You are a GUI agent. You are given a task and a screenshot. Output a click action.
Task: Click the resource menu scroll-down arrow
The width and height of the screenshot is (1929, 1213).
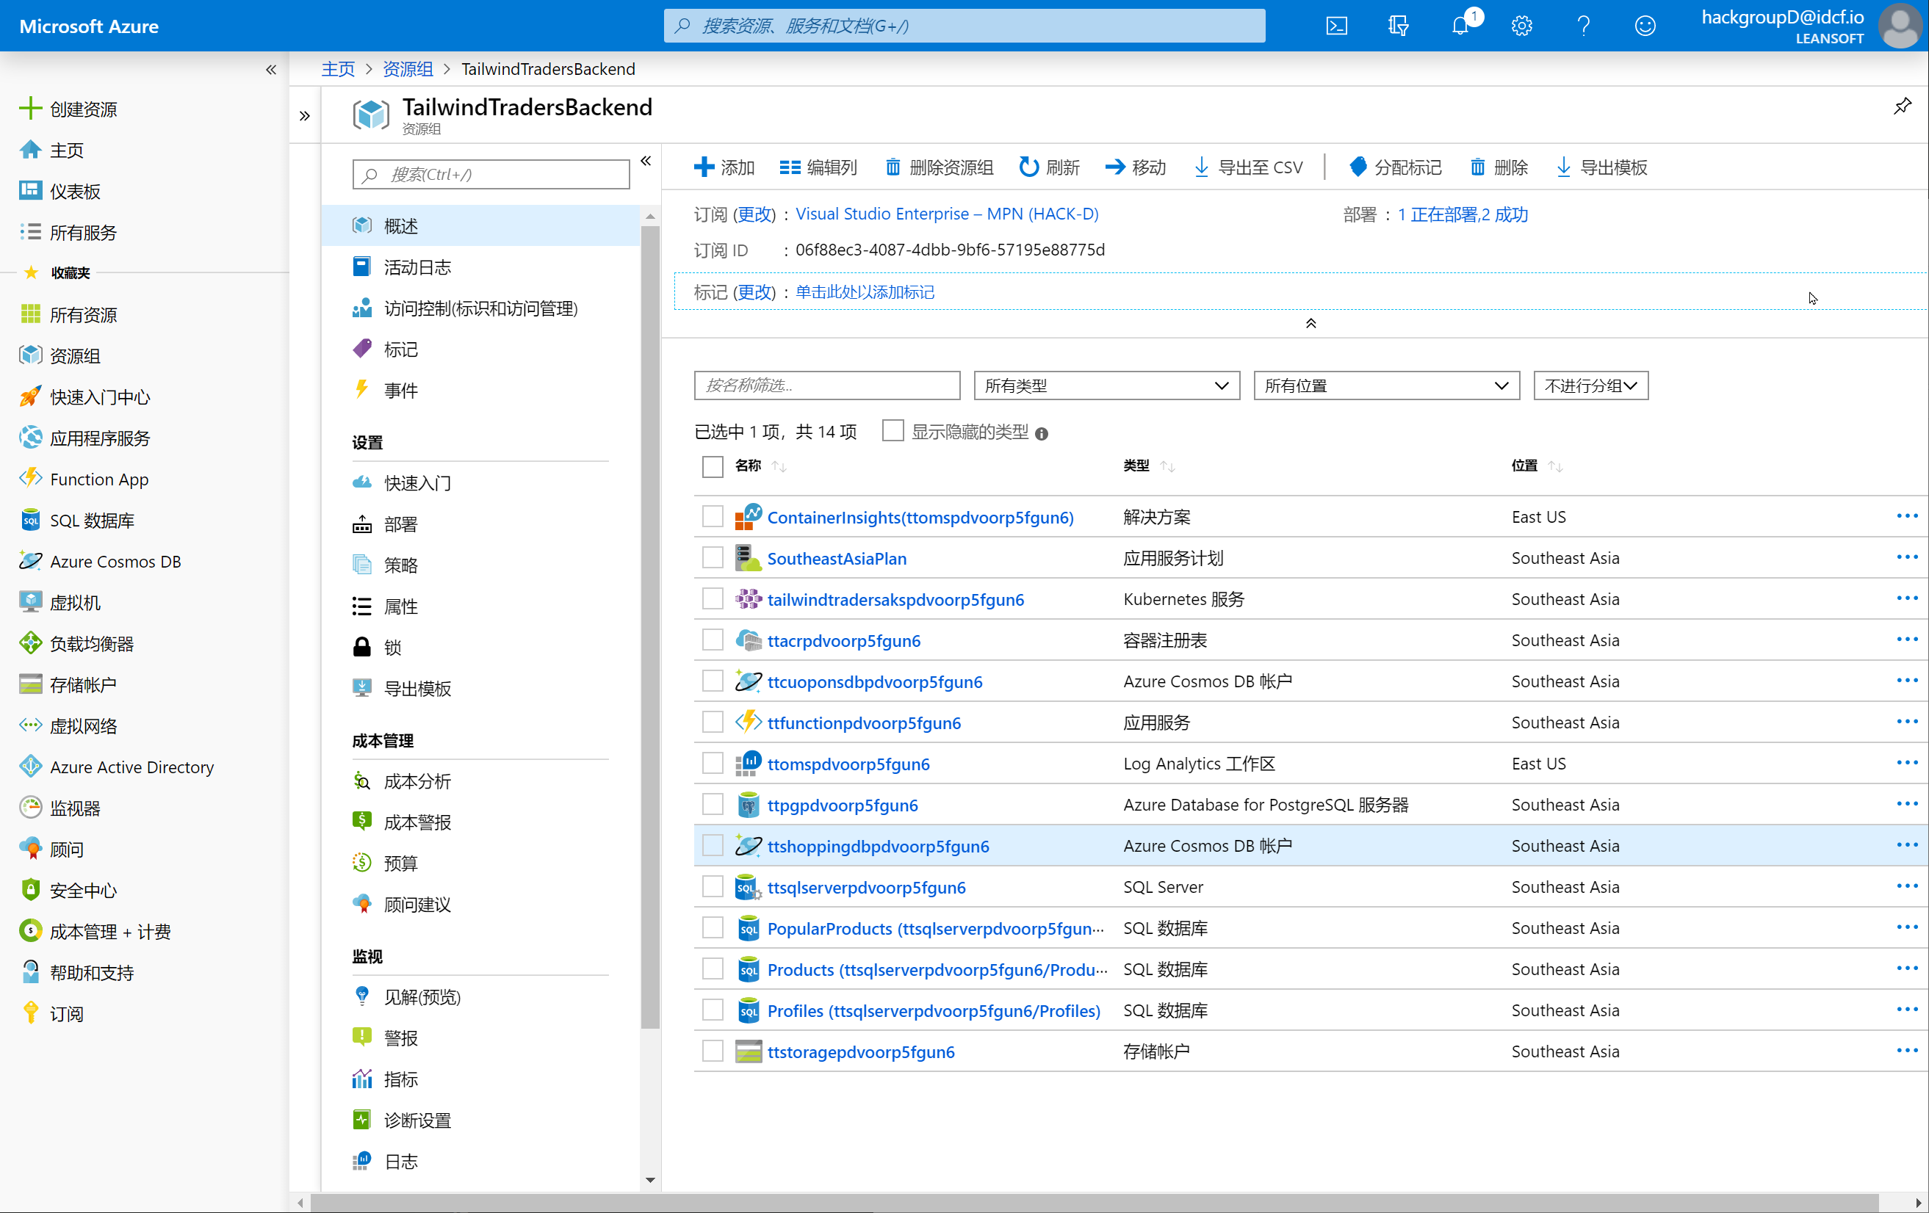click(x=649, y=1179)
